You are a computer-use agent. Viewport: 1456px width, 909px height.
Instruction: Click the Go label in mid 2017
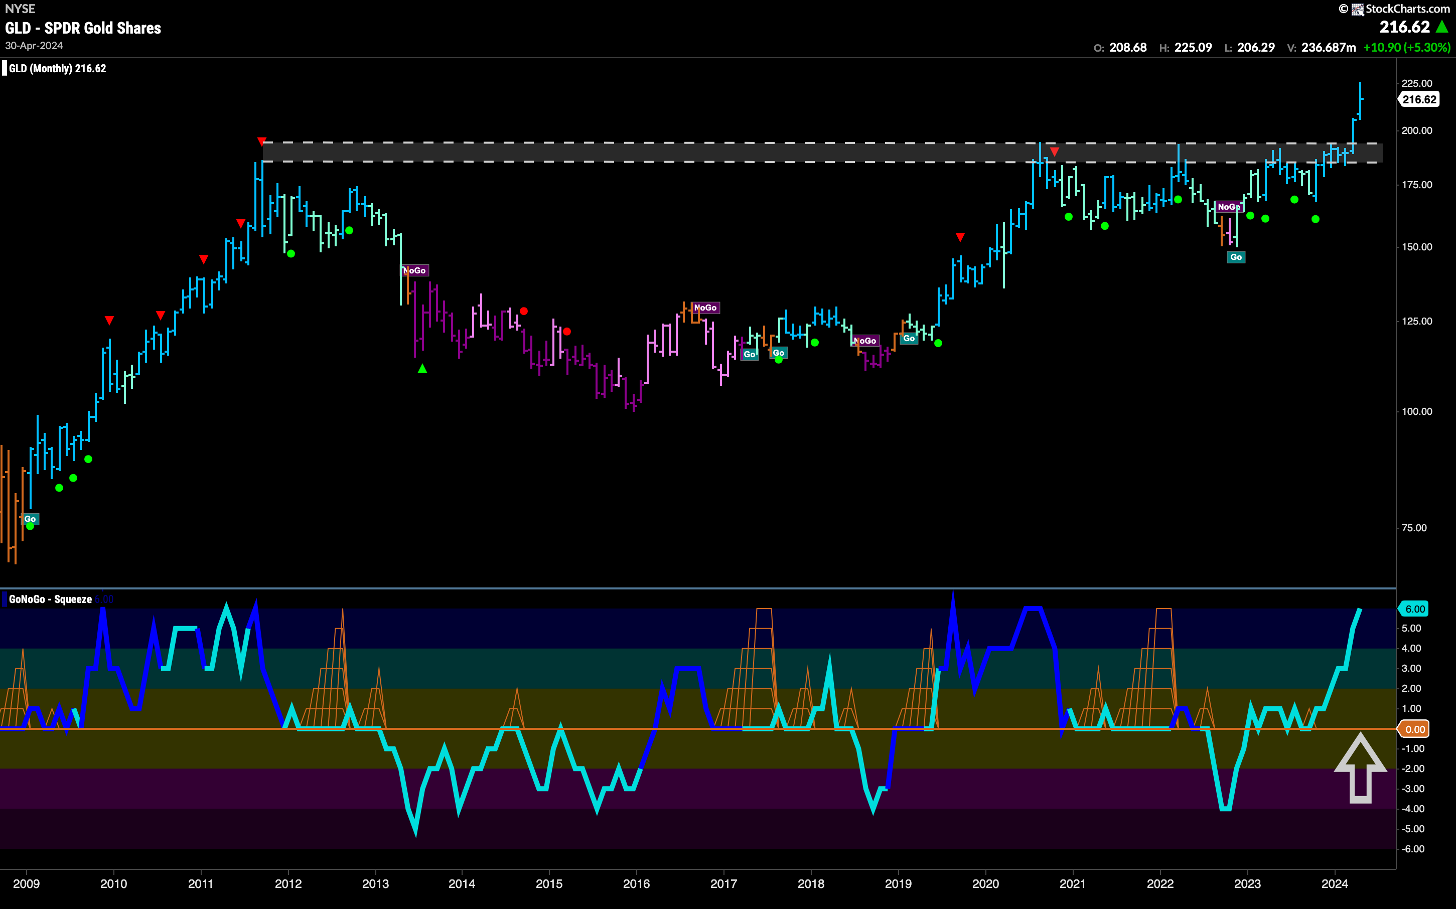[779, 353]
